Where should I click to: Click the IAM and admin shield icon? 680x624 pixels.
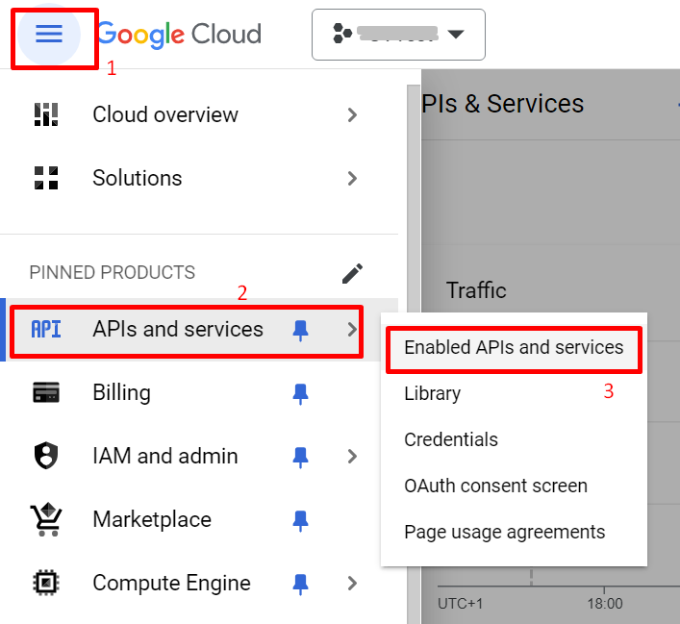(46, 456)
